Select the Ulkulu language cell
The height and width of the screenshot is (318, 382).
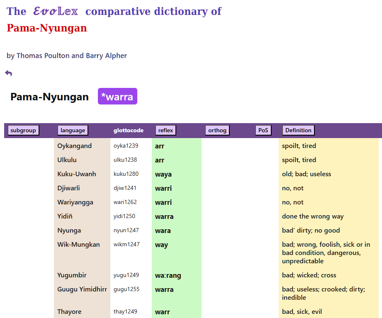pyautogui.click(x=67, y=160)
